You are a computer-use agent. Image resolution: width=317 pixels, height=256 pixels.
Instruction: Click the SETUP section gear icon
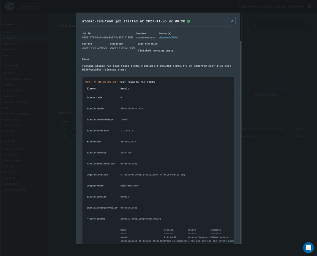[x=14, y=142]
